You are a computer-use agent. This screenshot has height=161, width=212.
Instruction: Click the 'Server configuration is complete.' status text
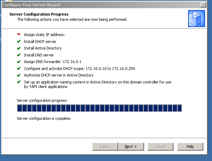pyautogui.click(x=44, y=118)
